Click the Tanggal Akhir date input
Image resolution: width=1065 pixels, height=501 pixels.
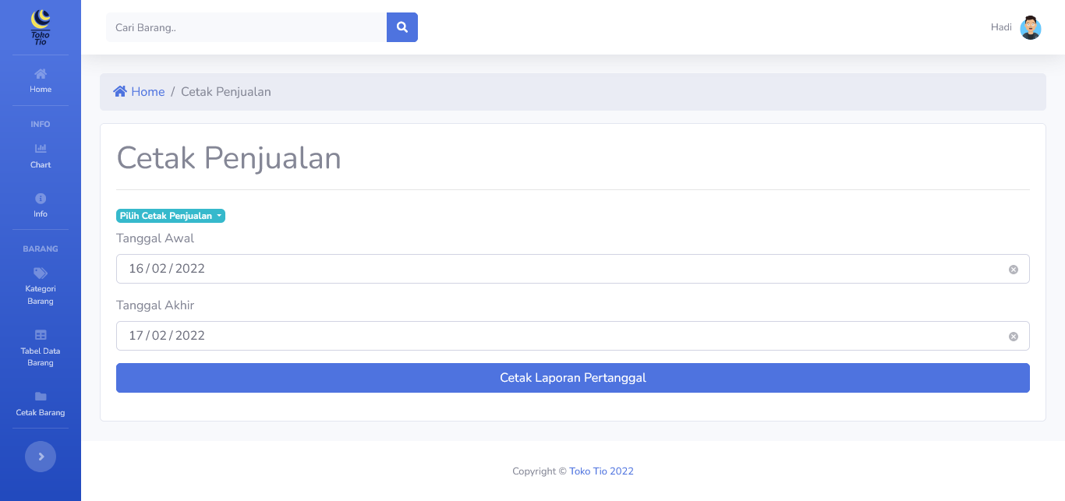(546, 336)
